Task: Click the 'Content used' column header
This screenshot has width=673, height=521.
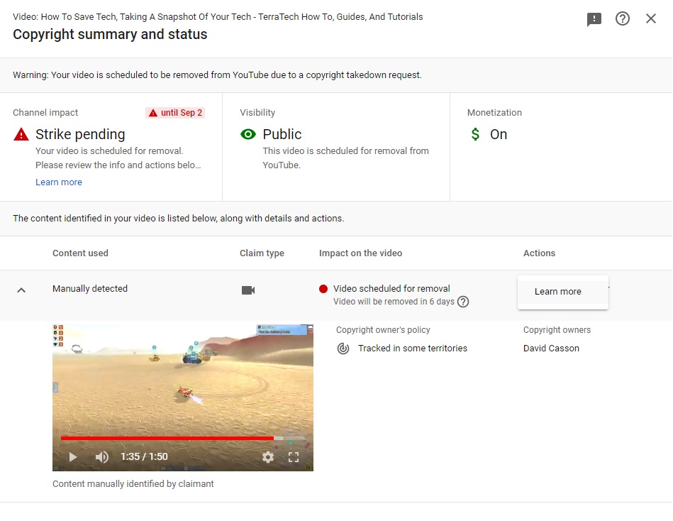Action: (x=80, y=253)
